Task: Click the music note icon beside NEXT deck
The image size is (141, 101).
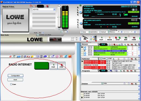Action: click(x=81, y=23)
